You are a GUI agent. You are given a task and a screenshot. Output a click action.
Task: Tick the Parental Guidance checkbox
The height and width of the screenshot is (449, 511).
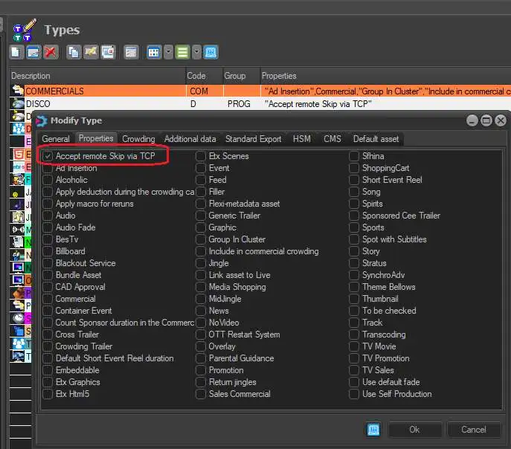(x=201, y=358)
